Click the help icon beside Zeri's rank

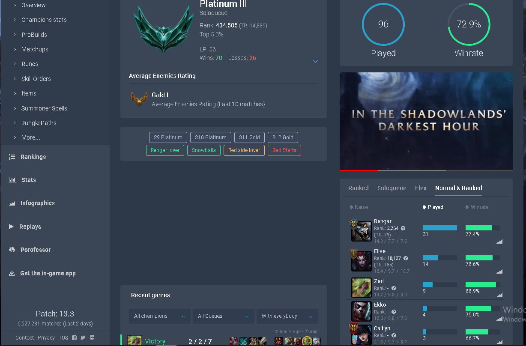point(394,289)
